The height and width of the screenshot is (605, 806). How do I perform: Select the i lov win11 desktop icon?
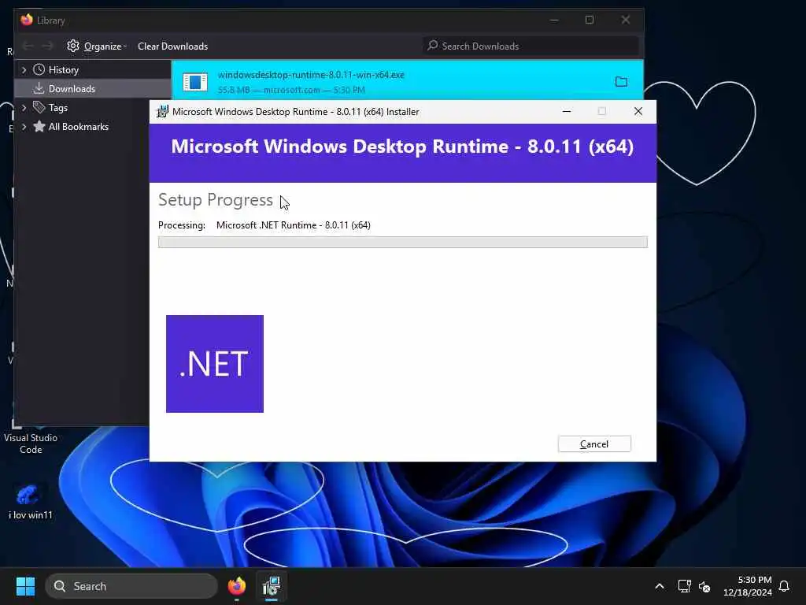coord(31,500)
